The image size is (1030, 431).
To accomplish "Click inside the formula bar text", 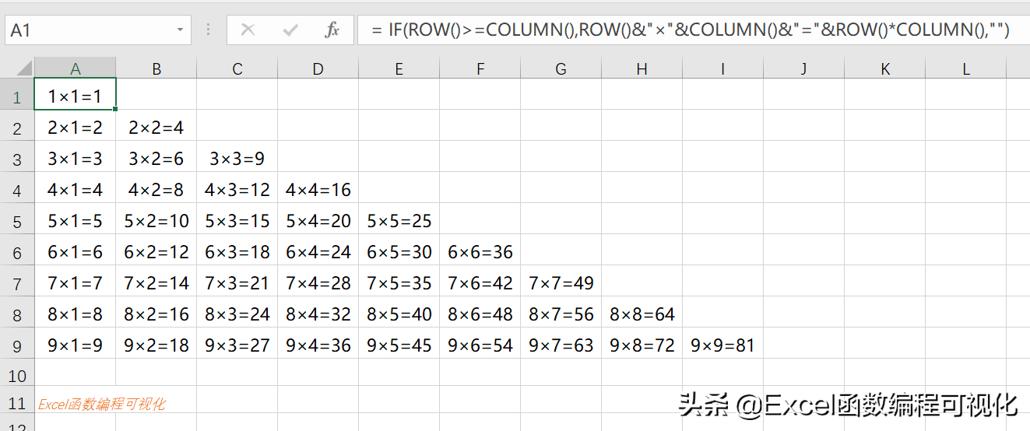I will (691, 30).
